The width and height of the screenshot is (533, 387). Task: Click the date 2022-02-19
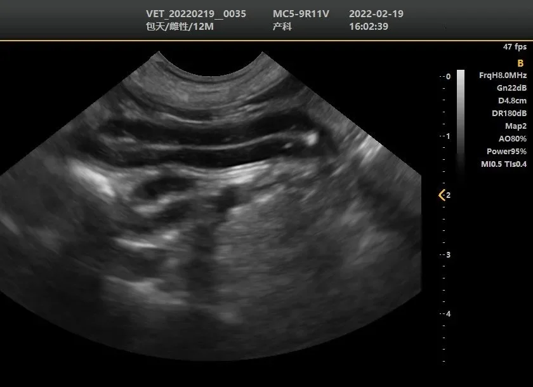[376, 14]
